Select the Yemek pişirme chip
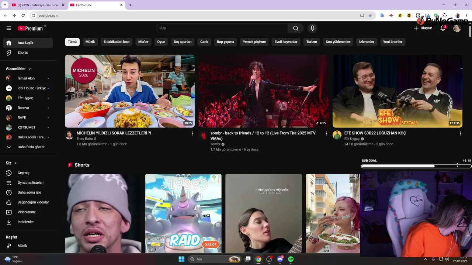This screenshot has height=265, width=472. click(x=254, y=42)
